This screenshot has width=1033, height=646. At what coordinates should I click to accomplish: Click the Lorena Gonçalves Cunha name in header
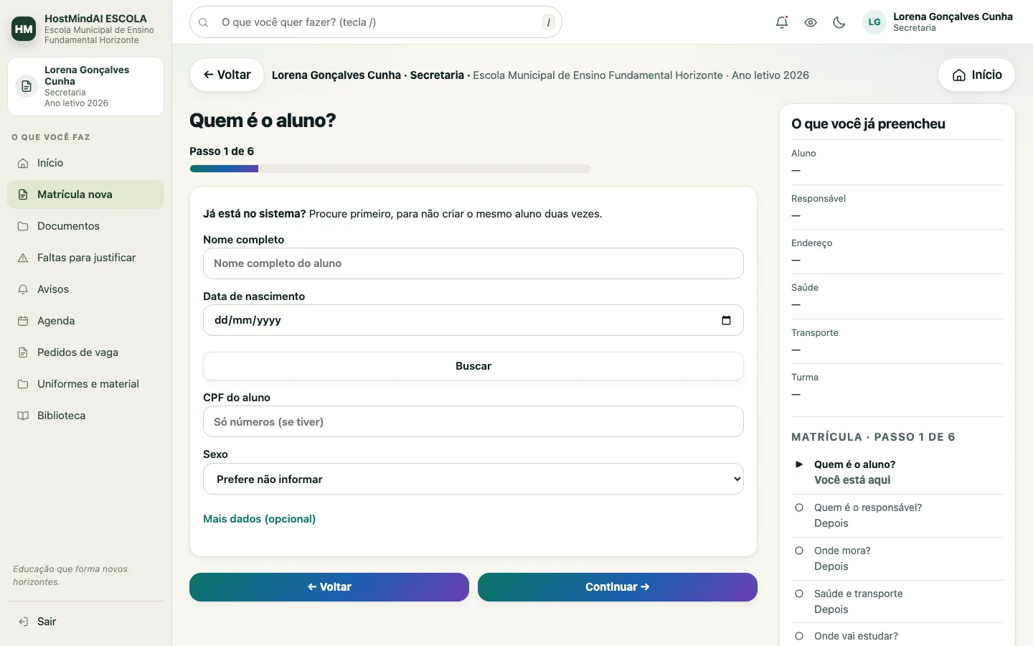953,17
